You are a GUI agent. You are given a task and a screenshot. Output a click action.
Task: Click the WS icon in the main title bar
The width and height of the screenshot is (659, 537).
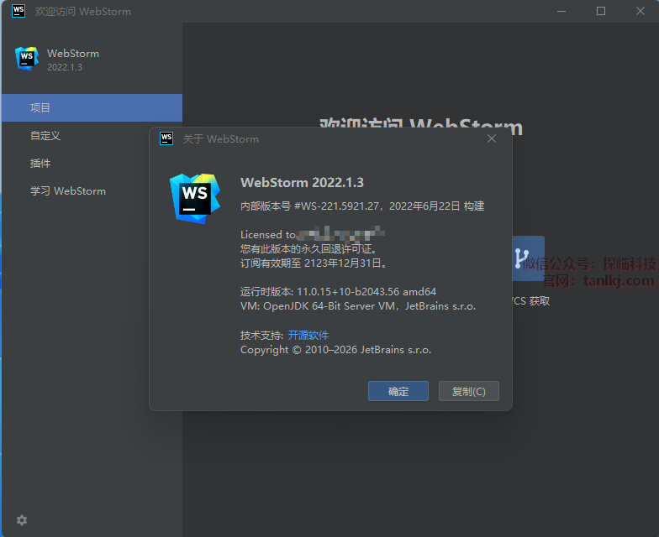coord(18,11)
